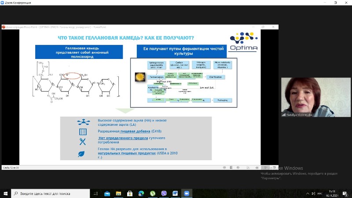The image size is (352, 198).
Task: Click the blue 'Геллановая камедь' header box
Action: pyautogui.click(x=79, y=52)
